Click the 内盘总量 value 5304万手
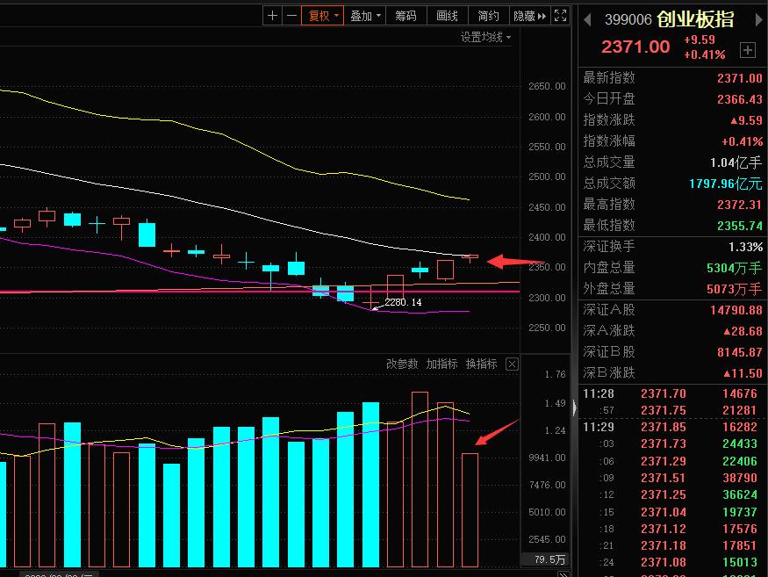Viewport: 768px width, 577px height. (x=734, y=268)
